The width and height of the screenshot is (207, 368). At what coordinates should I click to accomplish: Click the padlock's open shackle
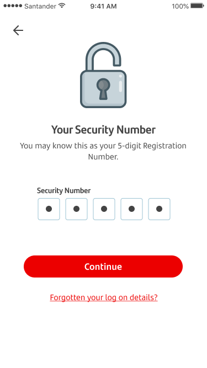click(x=103, y=56)
